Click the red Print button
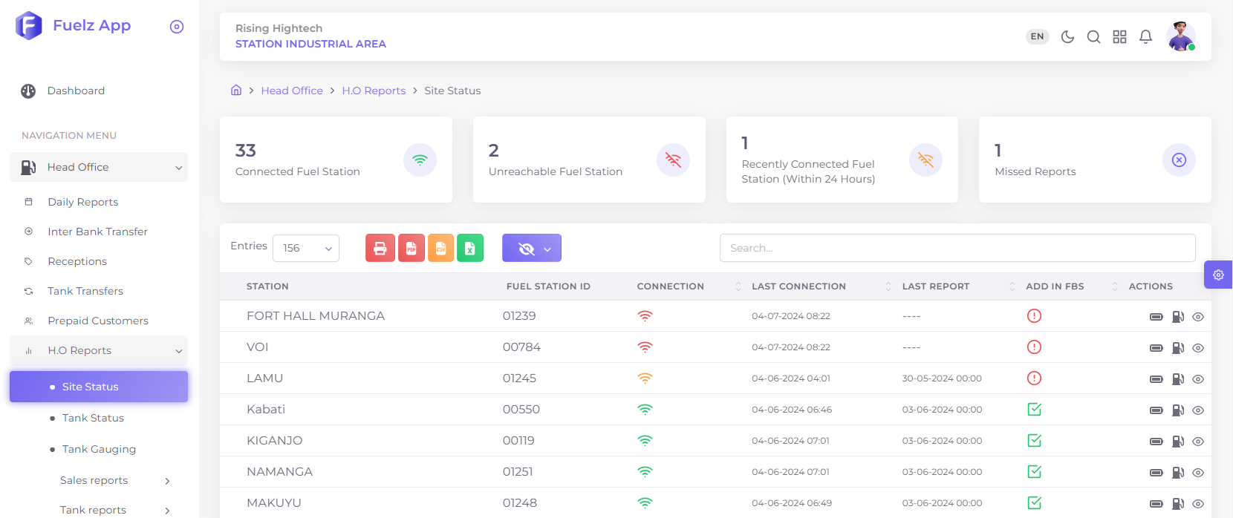This screenshot has height=518, width=1233. pos(380,248)
